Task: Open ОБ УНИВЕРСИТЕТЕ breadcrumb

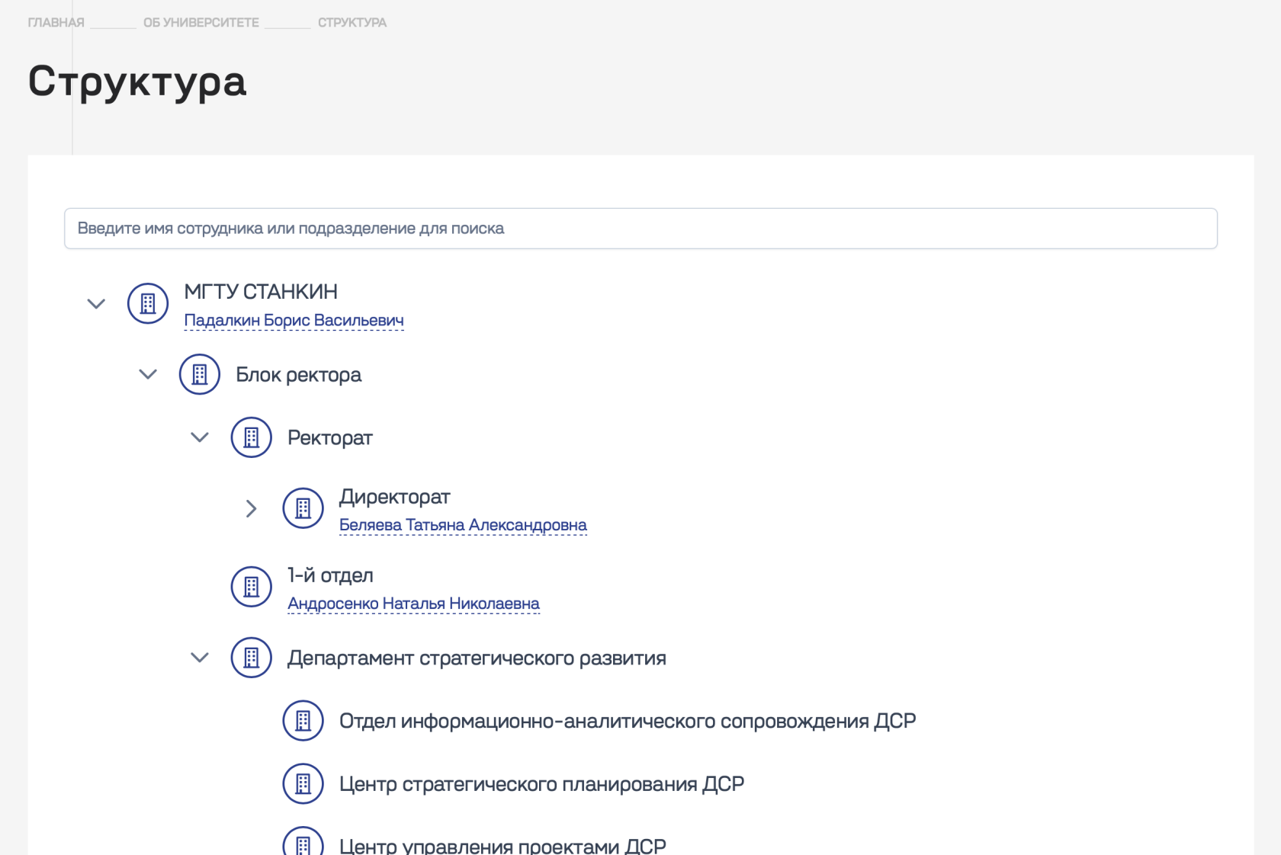Action: [201, 23]
